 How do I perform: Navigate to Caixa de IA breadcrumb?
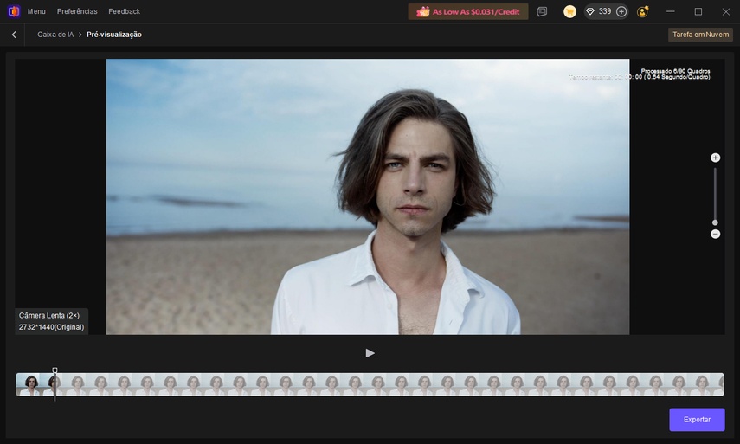pyautogui.click(x=55, y=35)
